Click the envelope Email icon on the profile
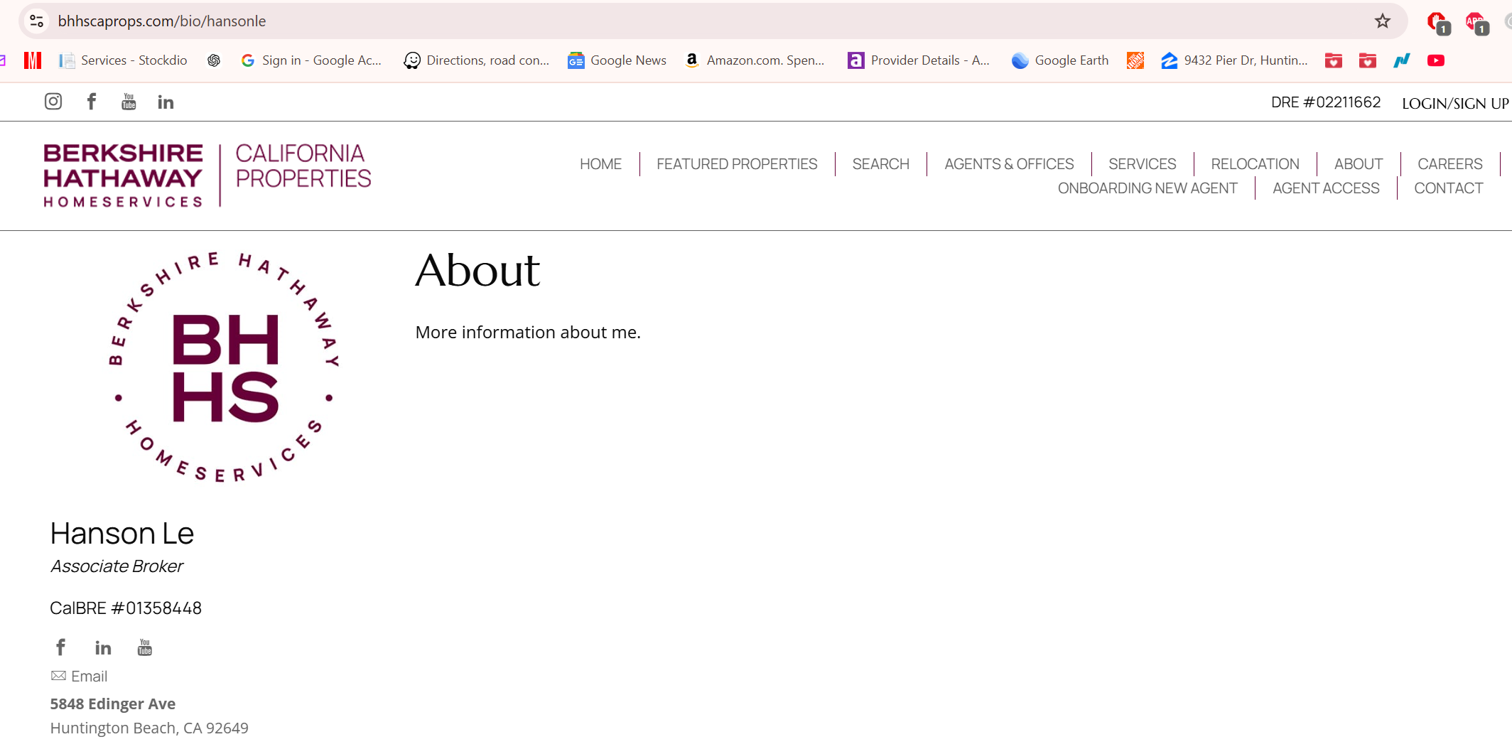1512x754 pixels. coord(57,674)
